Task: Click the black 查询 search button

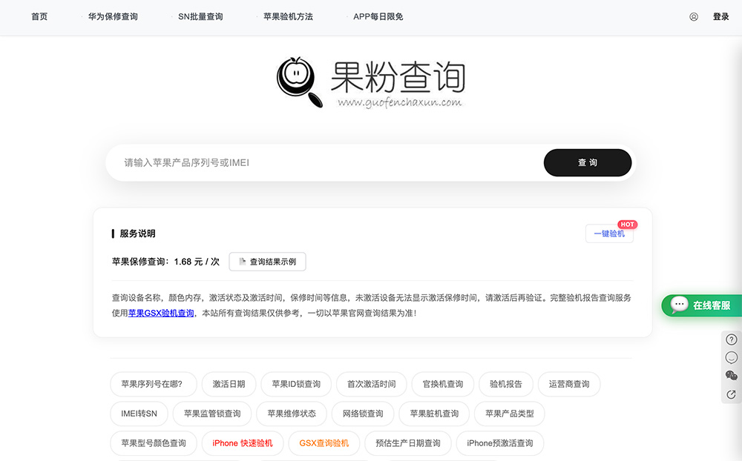Action: click(x=587, y=162)
